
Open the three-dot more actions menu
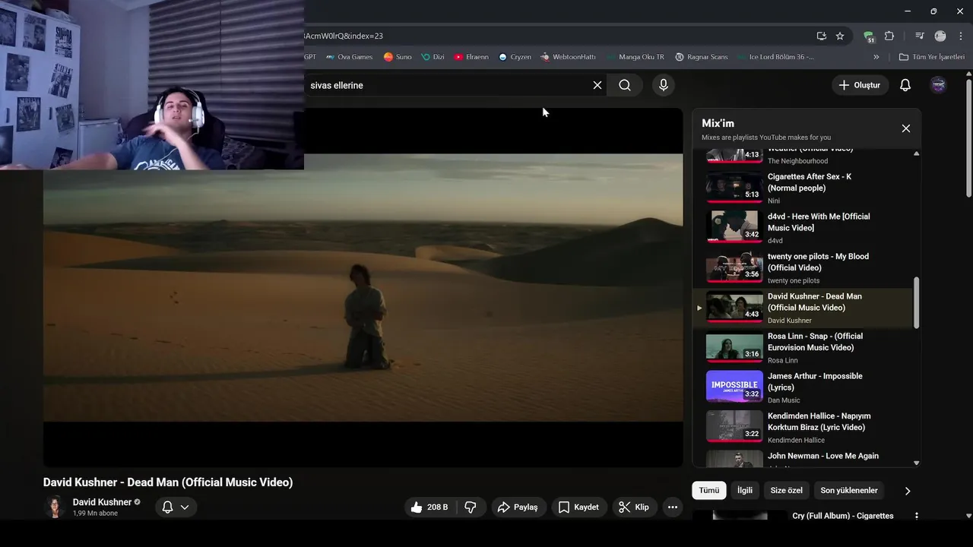[x=673, y=507]
